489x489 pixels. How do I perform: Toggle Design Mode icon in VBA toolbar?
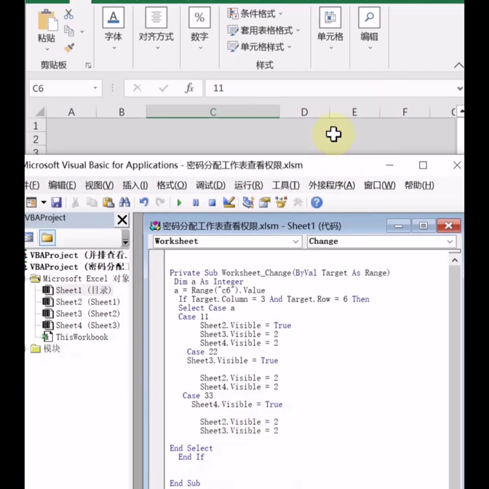pyautogui.click(x=229, y=202)
